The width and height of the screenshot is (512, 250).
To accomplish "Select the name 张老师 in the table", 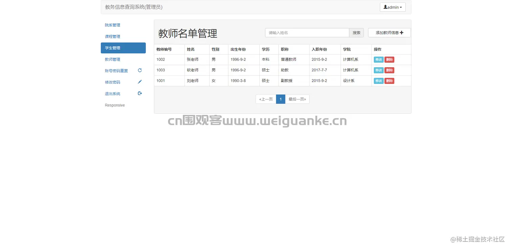I will click(x=193, y=60).
